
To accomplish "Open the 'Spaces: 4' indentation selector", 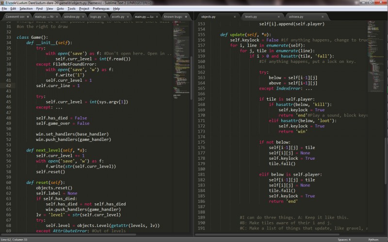I will 344,240.
